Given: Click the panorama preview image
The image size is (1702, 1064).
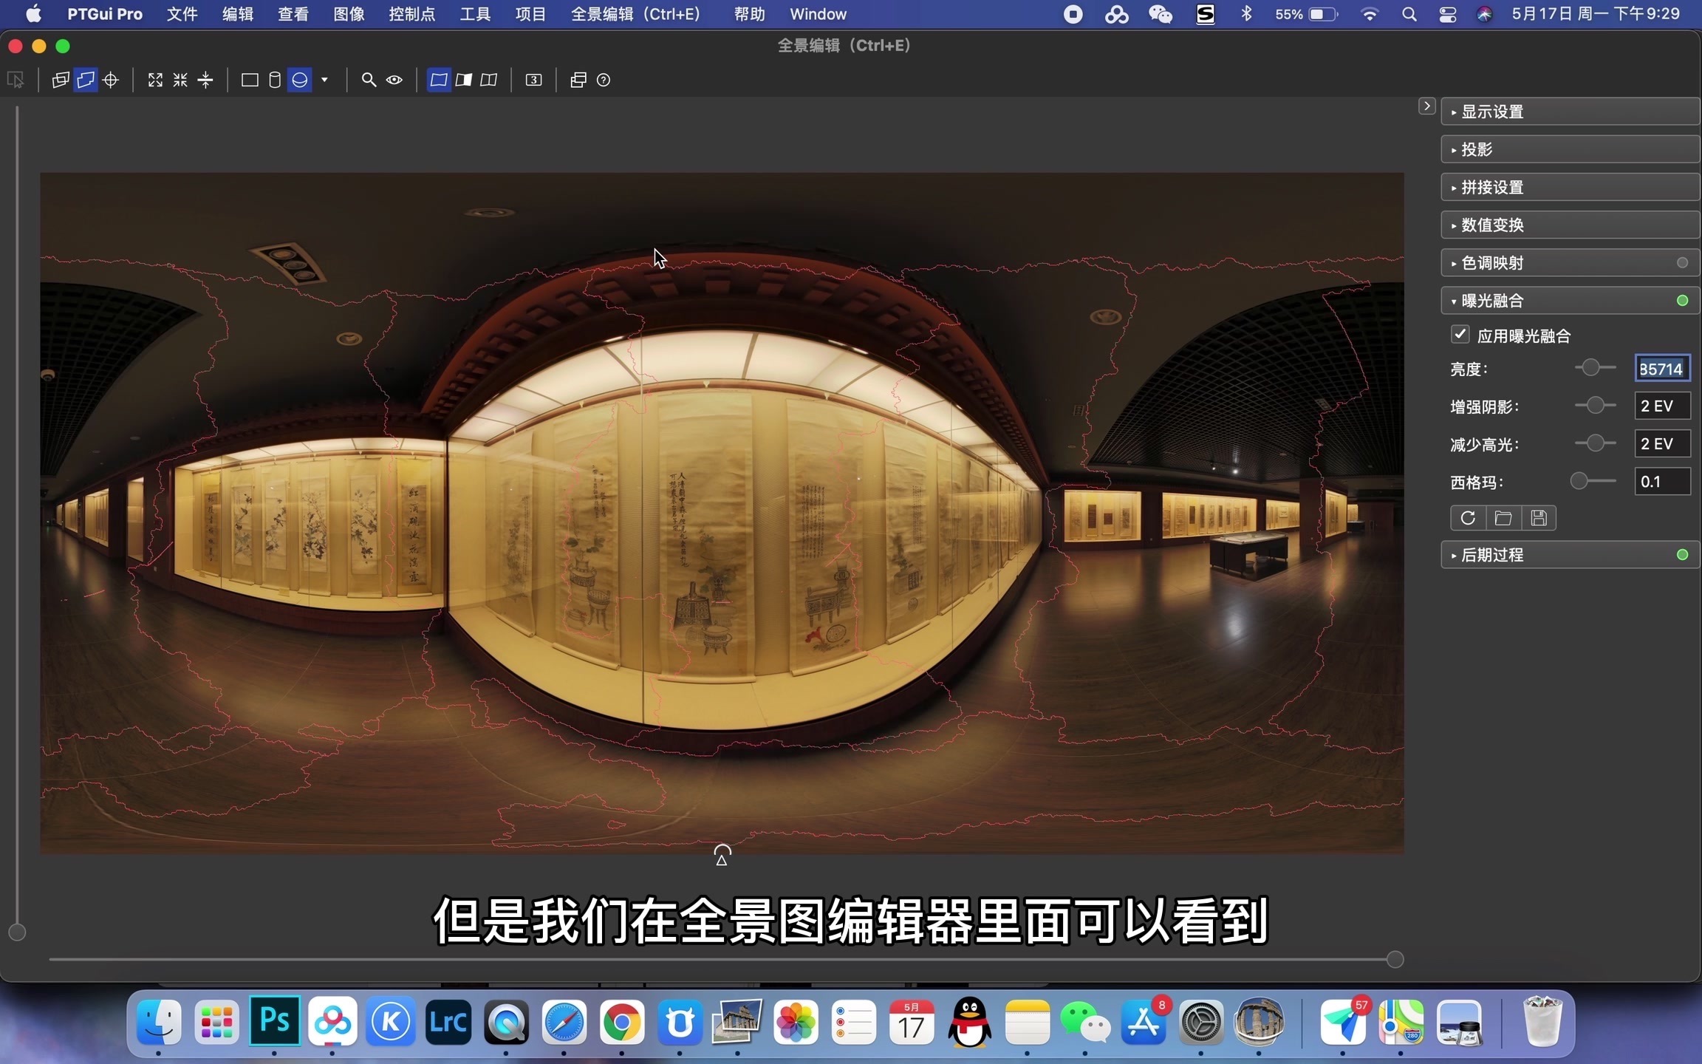Looking at the screenshot, I should [x=722, y=514].
